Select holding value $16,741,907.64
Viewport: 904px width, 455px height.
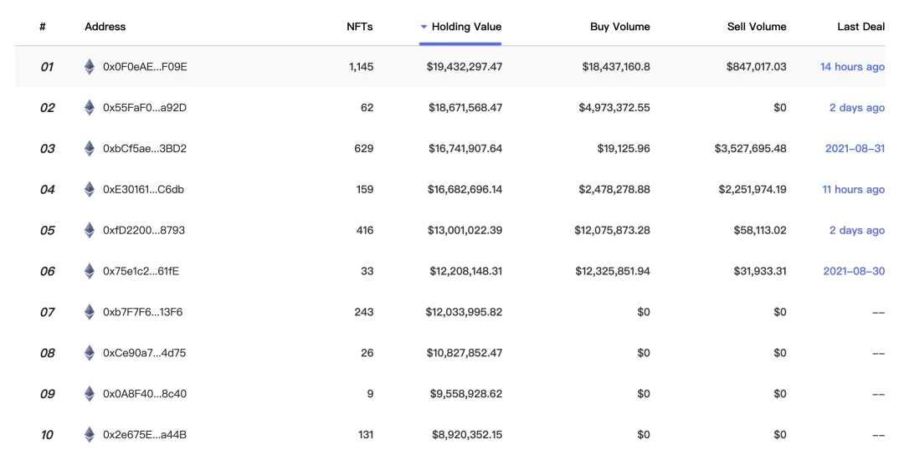465,149
